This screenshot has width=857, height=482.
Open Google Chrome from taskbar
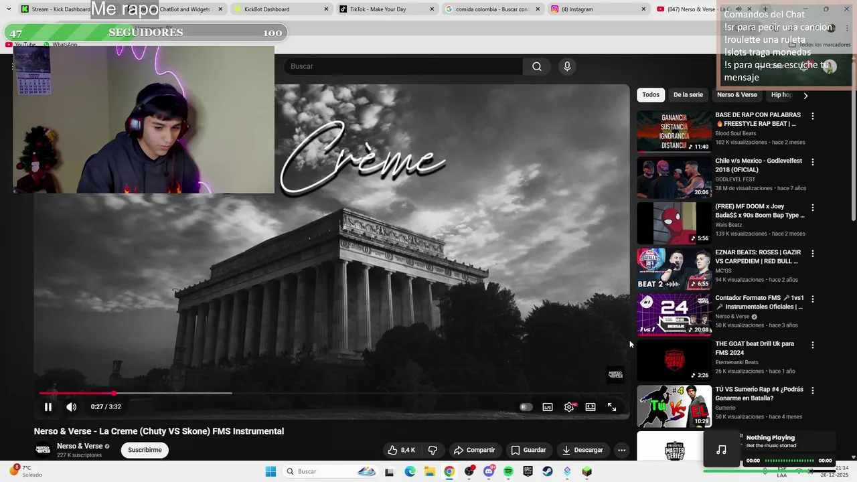tap(449, 471)
